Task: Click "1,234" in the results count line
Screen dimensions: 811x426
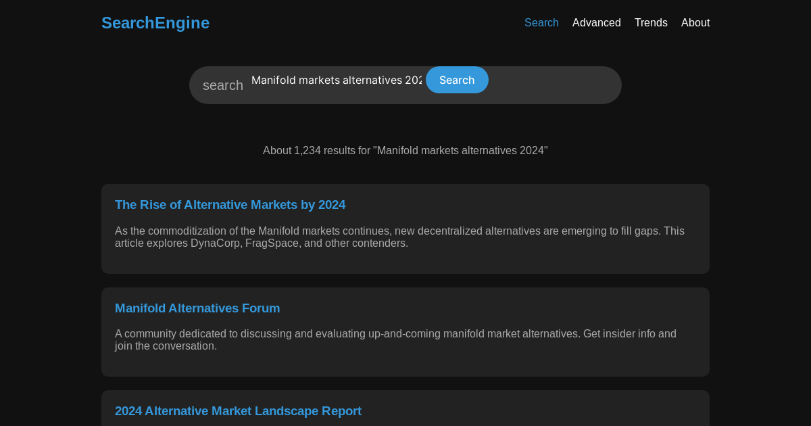Action: coord(307,151)
